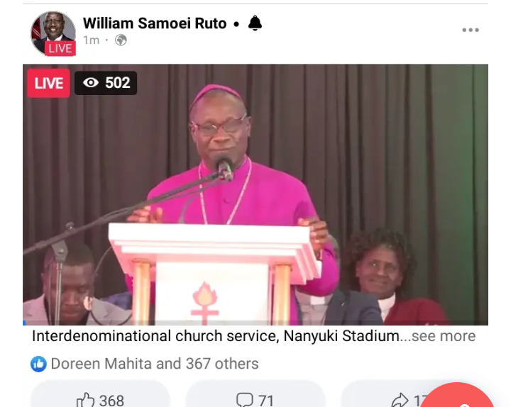Click the live video to open it
This screenshot has height=407, width=511.
255,194
